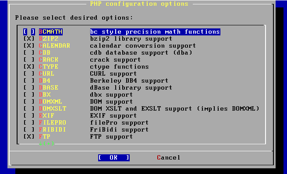
Task: Select the CALENDAR option name
Action: (54, 45)
